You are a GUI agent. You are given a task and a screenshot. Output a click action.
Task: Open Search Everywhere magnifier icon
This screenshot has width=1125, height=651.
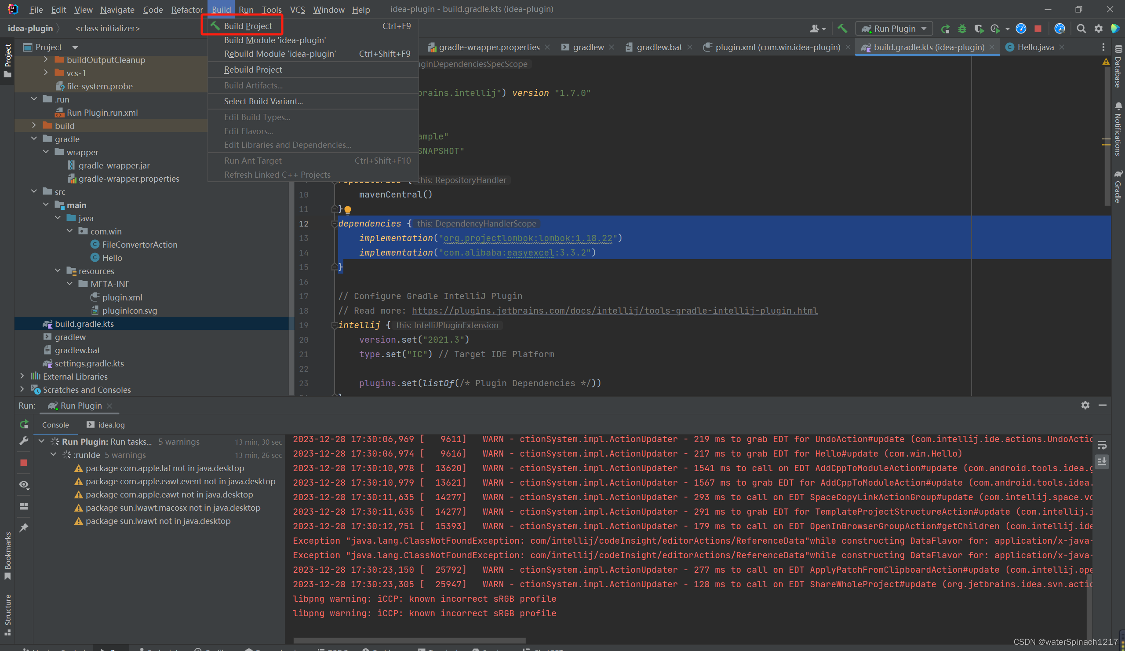click(x=1081, y=29)
